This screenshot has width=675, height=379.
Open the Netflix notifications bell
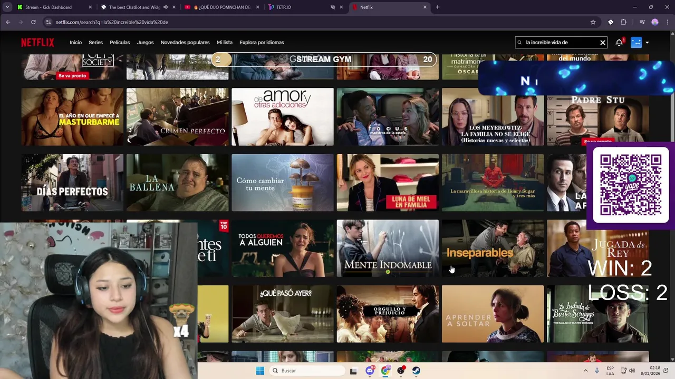(619, 43)
